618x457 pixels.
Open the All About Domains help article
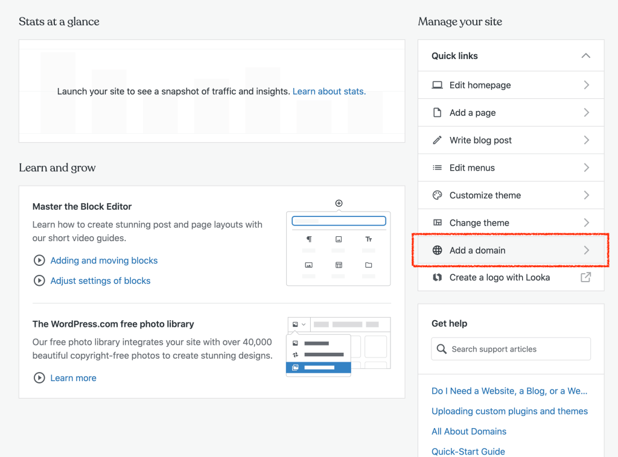[x=469, y=431]
